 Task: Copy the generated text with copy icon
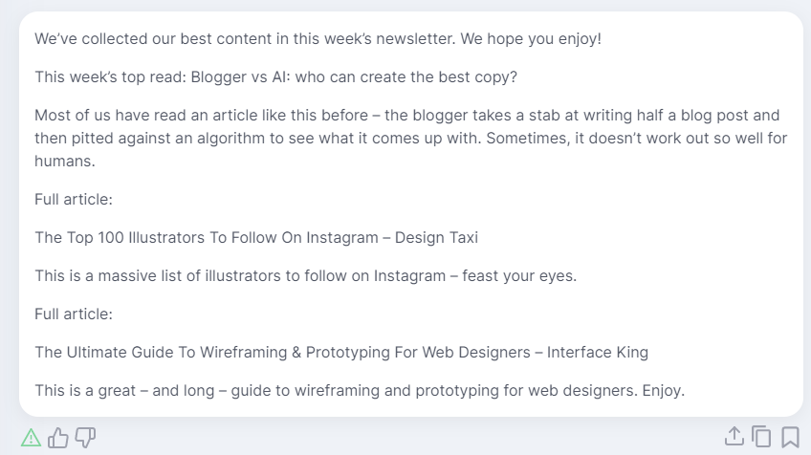761,437
